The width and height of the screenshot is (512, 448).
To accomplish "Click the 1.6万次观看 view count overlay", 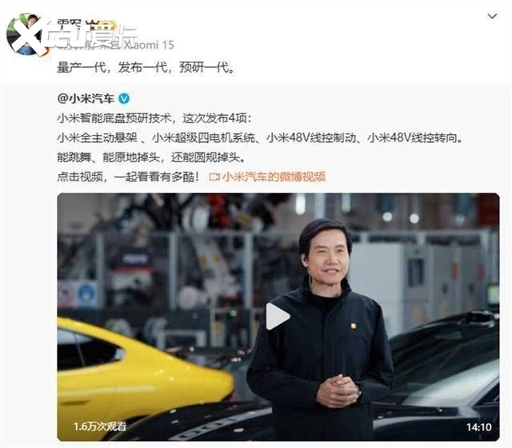I will 100,426.
